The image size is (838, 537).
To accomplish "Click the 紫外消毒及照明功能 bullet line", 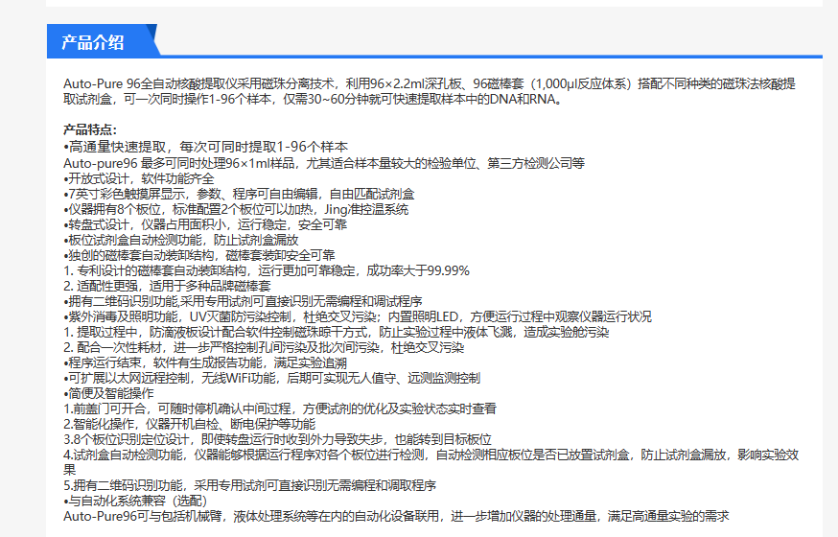I will 357,316.
